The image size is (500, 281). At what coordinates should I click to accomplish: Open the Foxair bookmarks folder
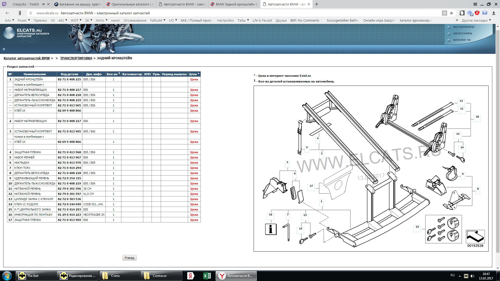click(24, 20)
